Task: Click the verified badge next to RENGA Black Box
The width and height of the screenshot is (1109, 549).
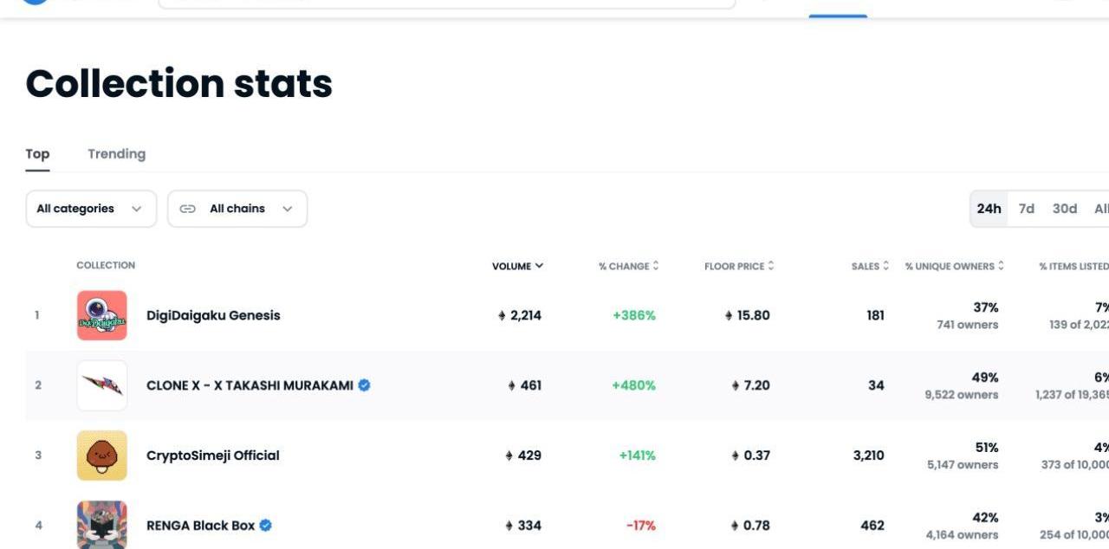Action: pyautogui.click(x=266, y=526)
